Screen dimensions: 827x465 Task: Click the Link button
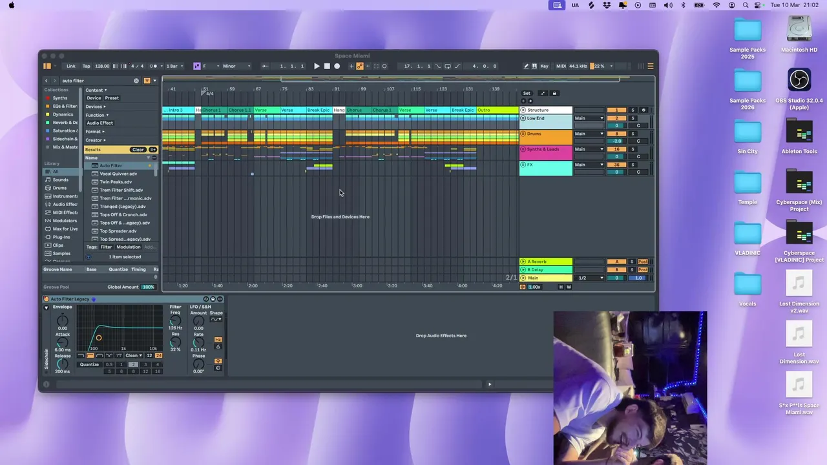[71, 66]
